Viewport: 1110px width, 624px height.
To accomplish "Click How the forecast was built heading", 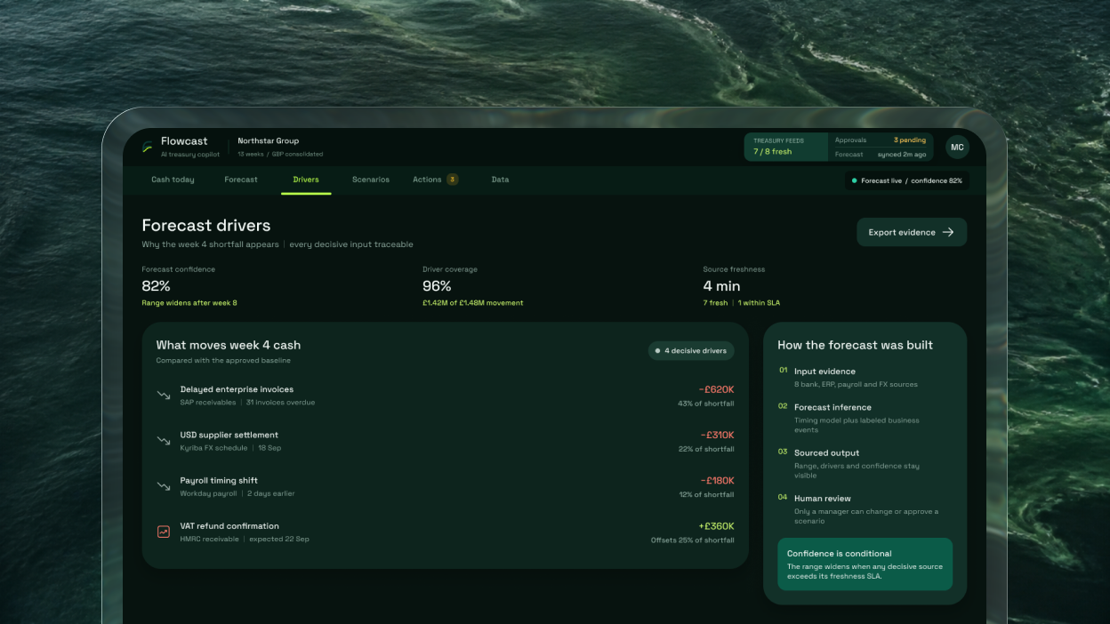I will coord(855,345).
